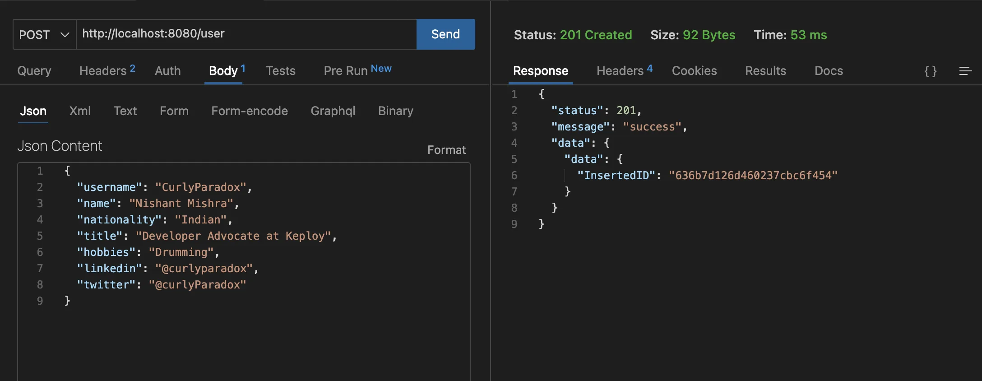Click the "92 Bytes" size text
982x381 pixels.
(709, 35)
